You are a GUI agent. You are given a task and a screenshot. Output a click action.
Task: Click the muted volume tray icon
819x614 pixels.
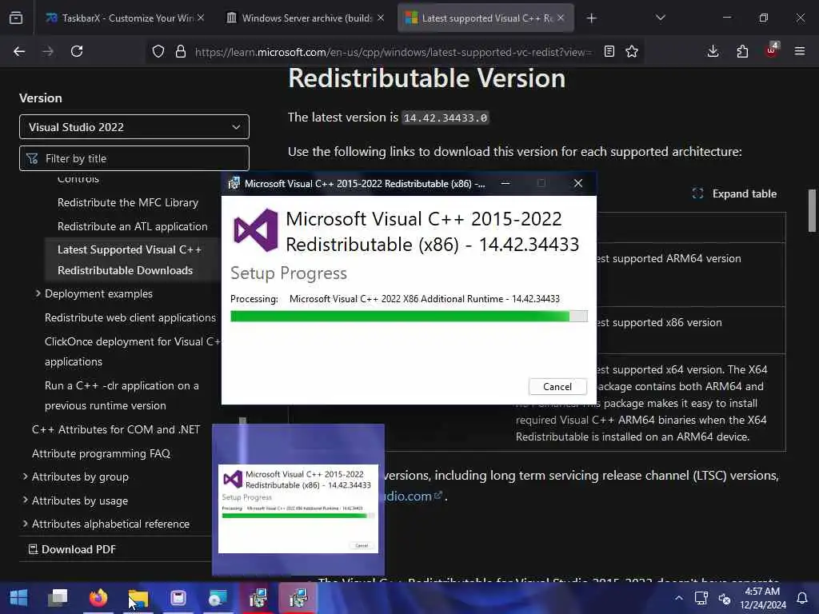click(724, 598)
